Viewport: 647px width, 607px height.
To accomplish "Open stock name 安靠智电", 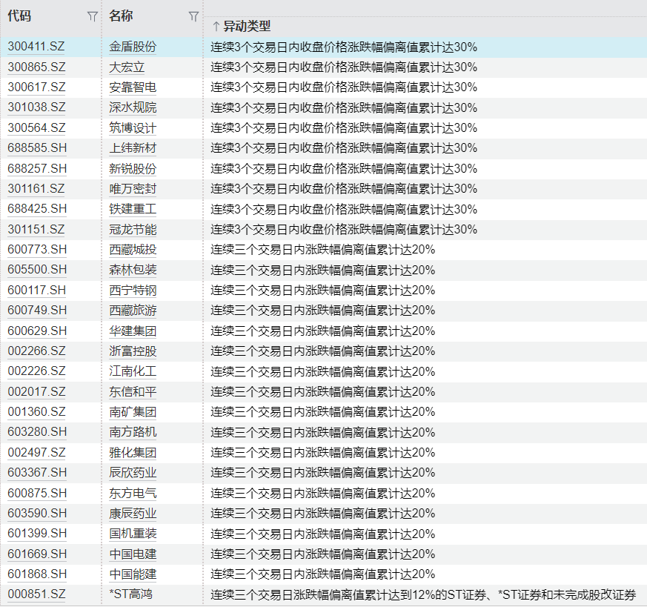I will [133, 87].
